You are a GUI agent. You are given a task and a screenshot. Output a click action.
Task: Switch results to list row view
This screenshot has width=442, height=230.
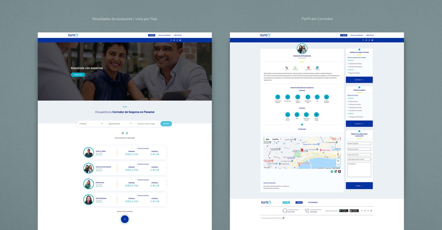[127, 133]
